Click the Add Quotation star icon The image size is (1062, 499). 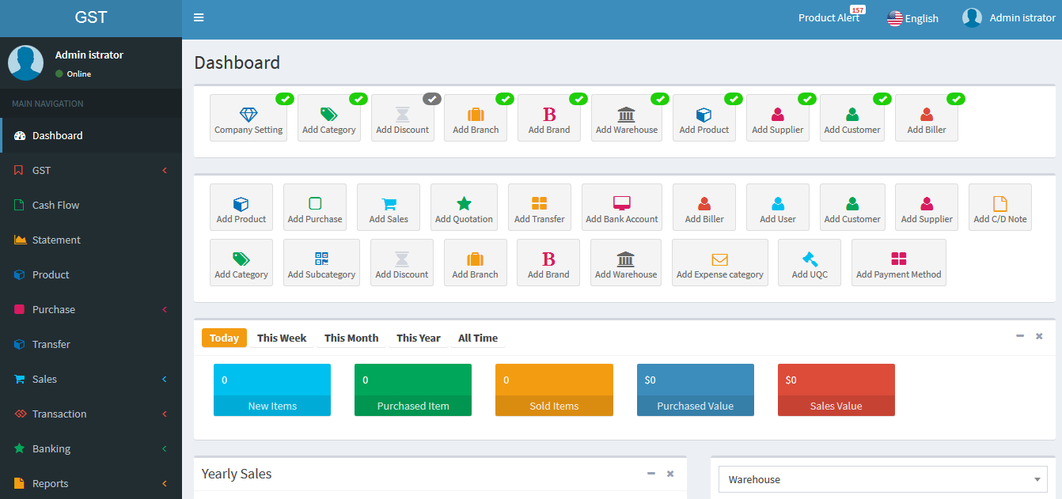[464, 203]
